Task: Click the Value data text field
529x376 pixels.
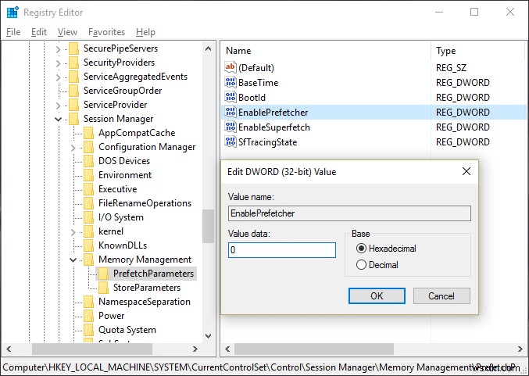Action: (282, 250)
